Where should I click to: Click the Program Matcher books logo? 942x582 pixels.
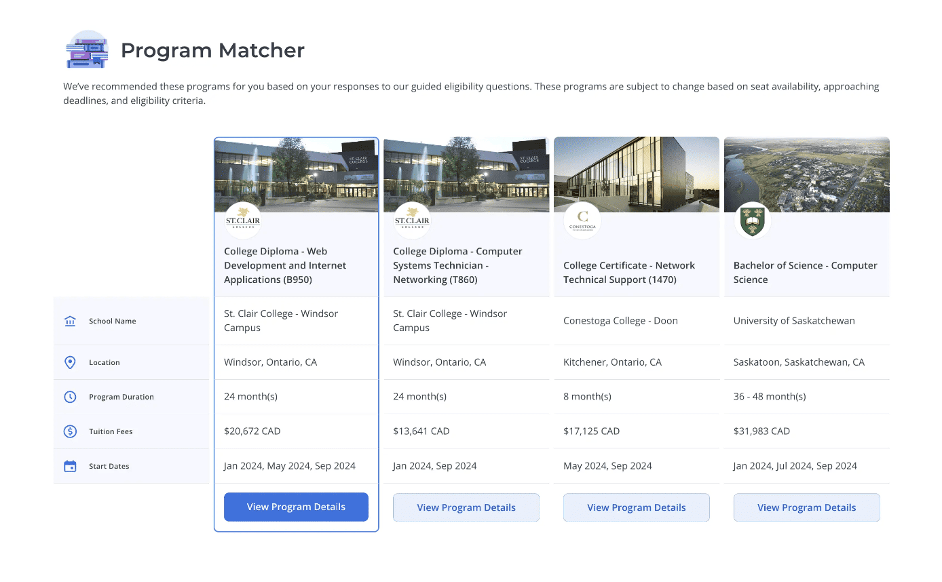(x=88, y=49)
